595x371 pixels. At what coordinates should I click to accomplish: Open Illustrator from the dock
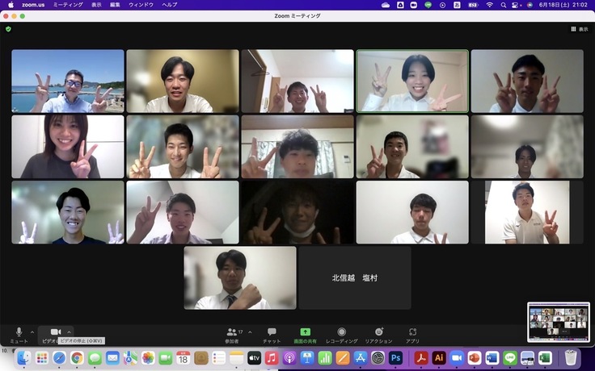point(439,357)
